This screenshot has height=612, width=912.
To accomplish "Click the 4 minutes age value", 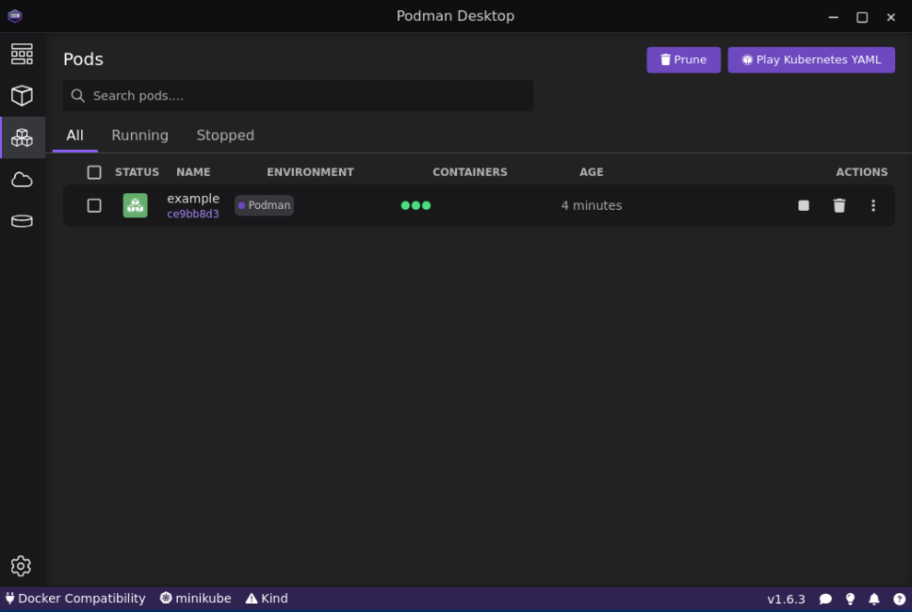I will click(x=592, y=205).
